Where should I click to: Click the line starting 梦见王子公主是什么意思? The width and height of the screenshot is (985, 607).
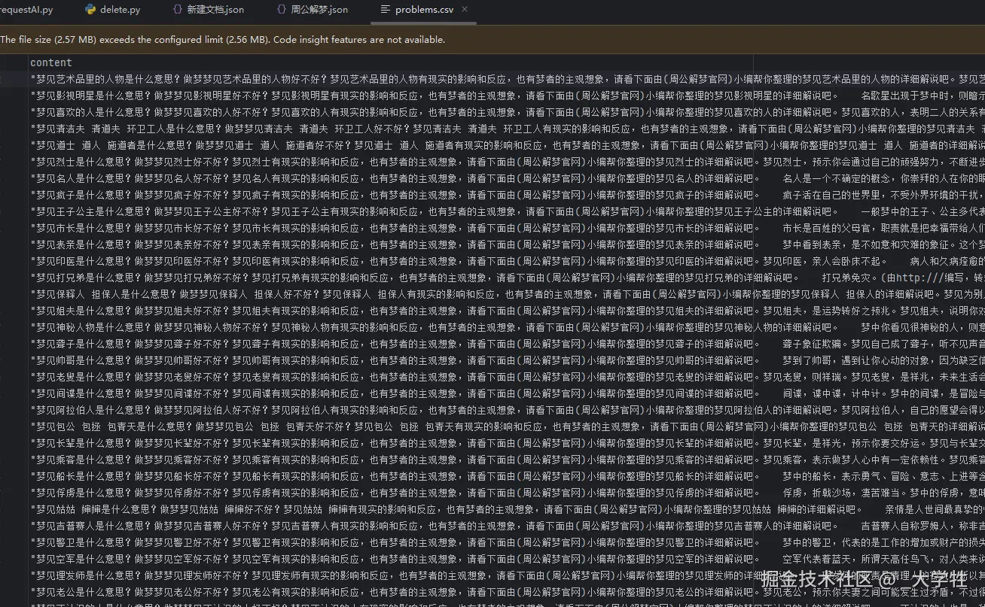[x=508, y=211]
